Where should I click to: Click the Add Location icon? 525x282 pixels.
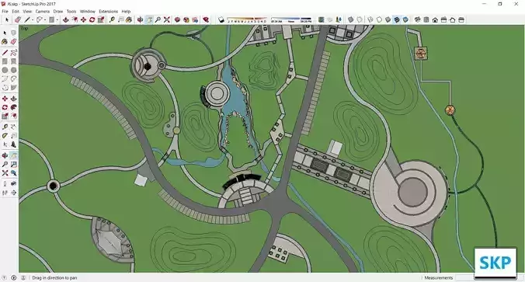tap(321, 20)
